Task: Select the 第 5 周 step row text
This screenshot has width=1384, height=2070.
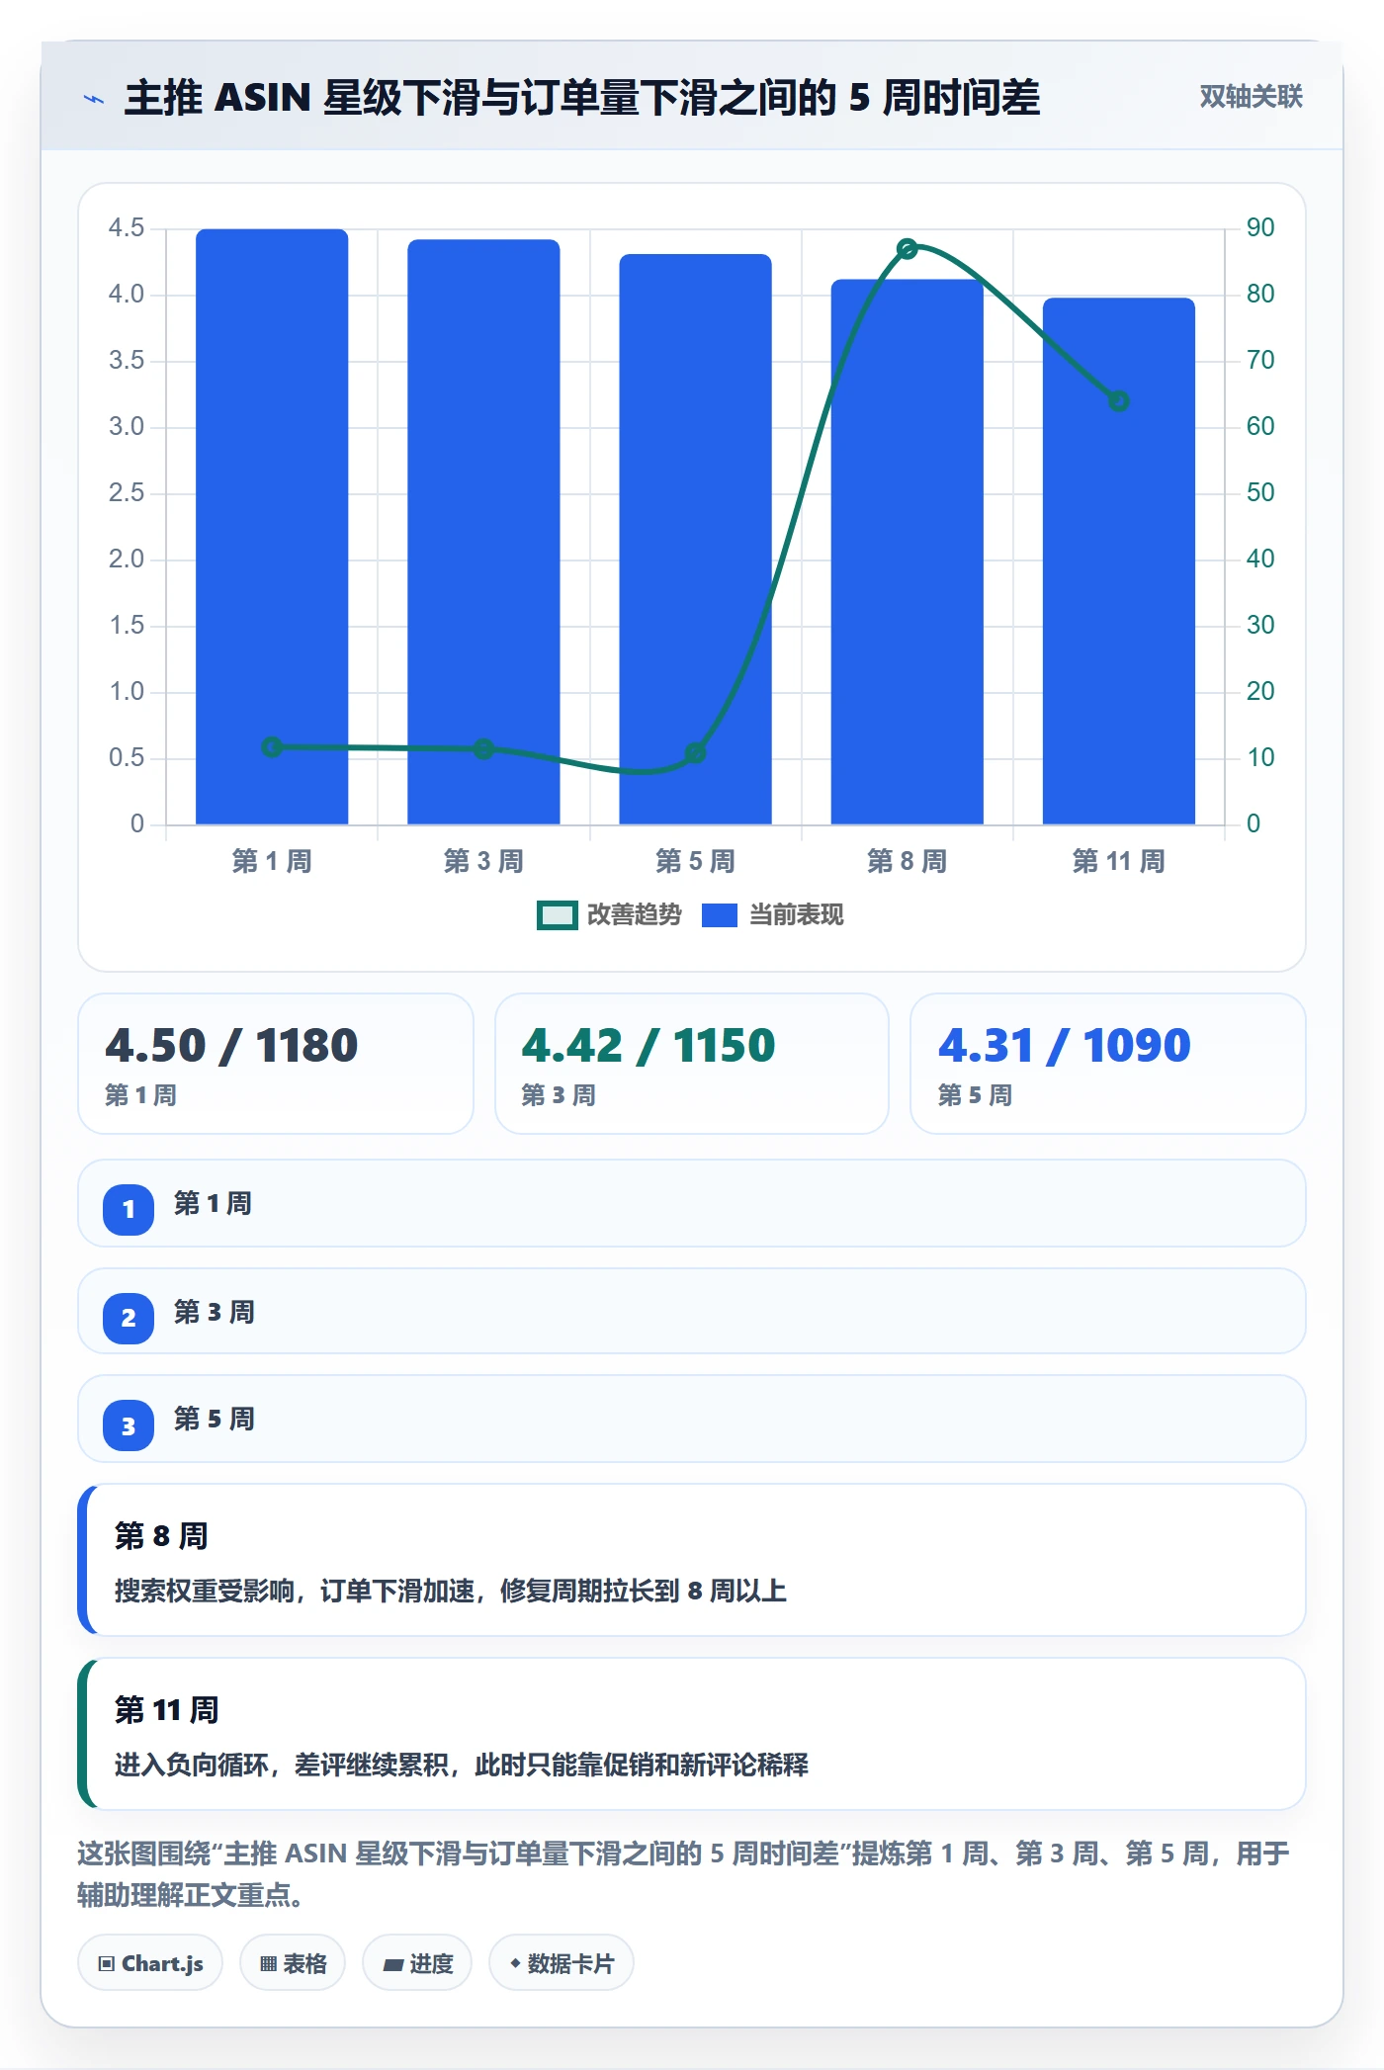Action: pos(215,1420)
